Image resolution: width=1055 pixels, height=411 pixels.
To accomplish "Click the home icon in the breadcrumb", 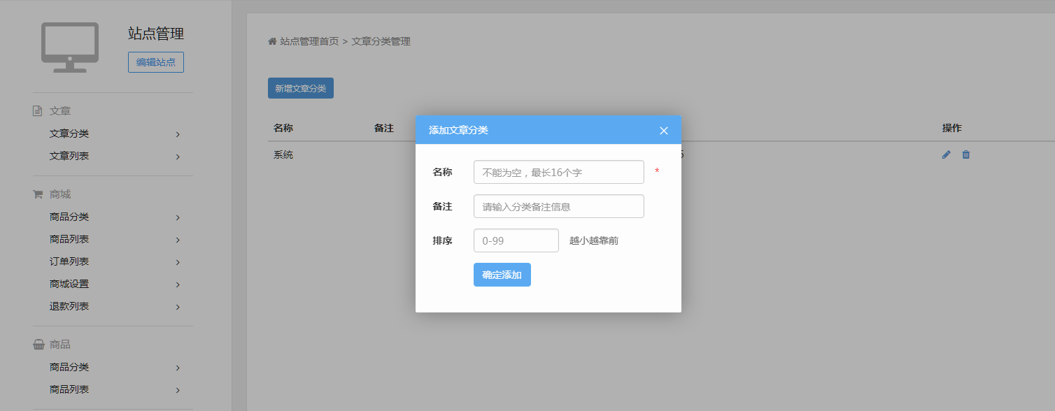I will click(271, 41).
